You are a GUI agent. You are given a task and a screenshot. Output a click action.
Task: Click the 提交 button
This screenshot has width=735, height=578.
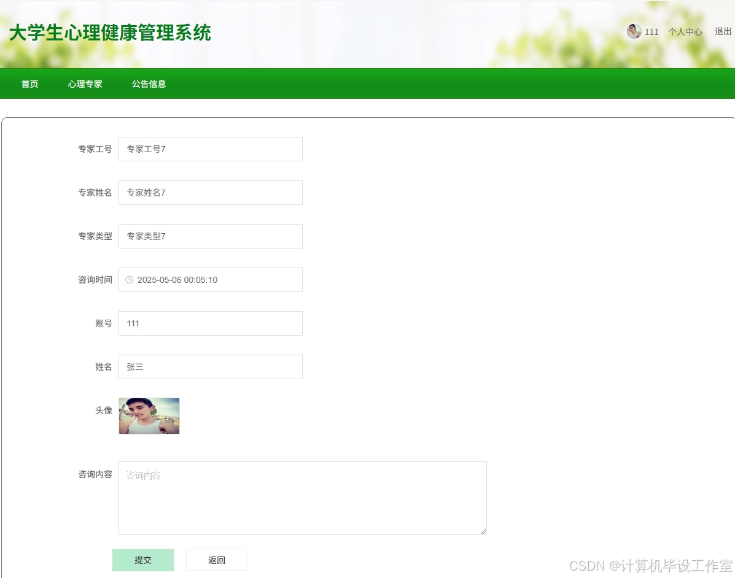point(142,560)
